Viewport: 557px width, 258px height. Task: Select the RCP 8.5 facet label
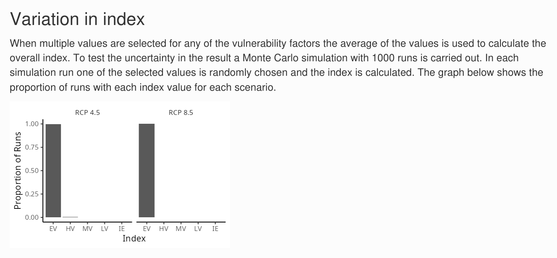(x=181, y=112)
